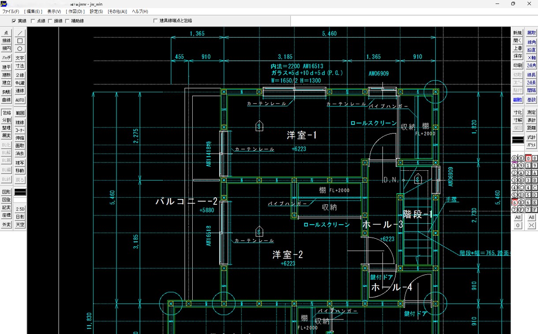This screenshot has height=334, width=538.
Task: Toggle layer A circle button
Action: tap(521, 173)
